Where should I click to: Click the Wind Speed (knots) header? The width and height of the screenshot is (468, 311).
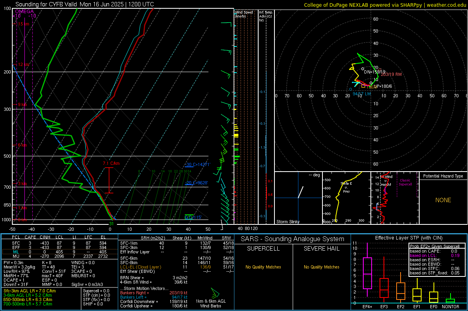[244, 14]
